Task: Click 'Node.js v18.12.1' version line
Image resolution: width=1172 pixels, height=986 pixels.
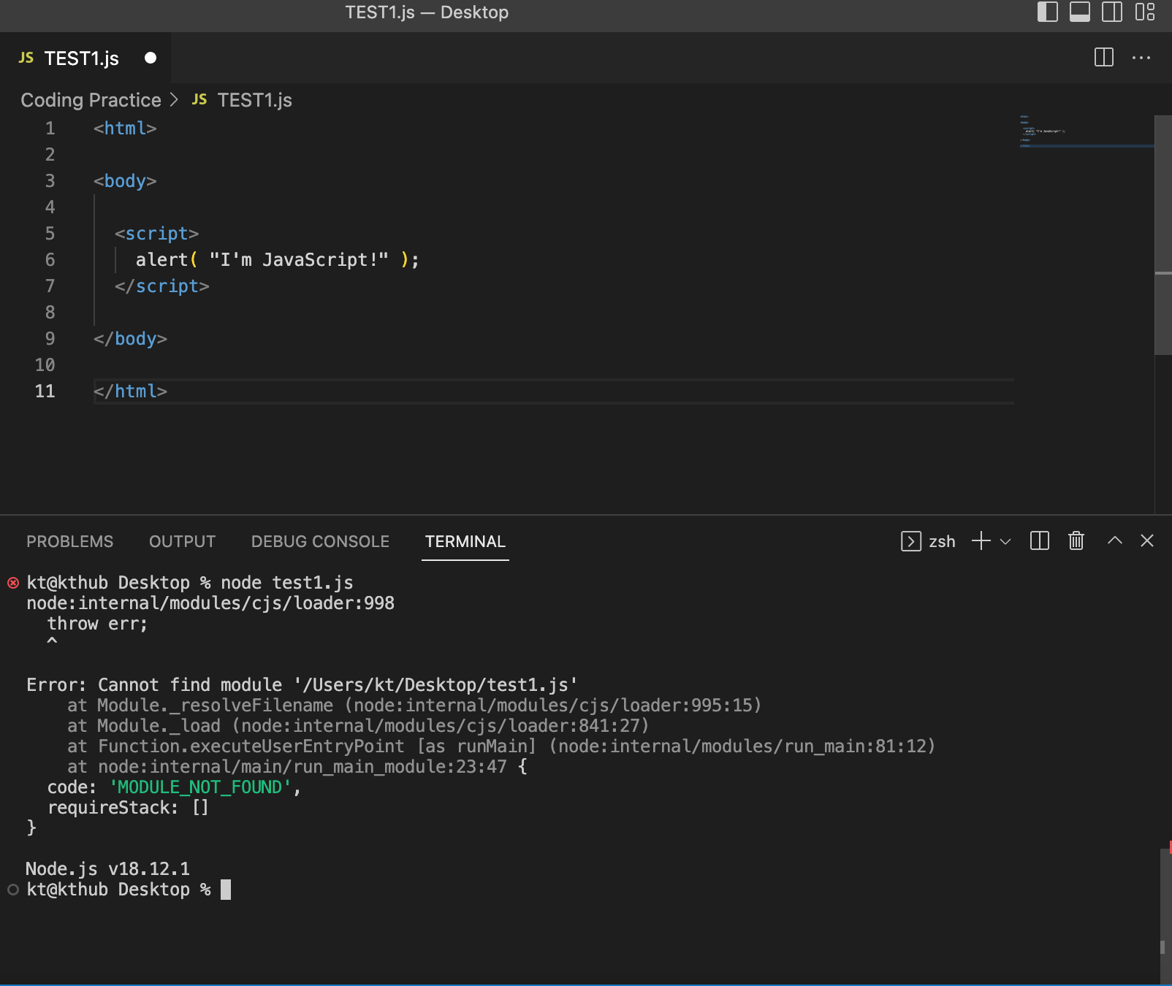Action: click(x=107, y=869)
